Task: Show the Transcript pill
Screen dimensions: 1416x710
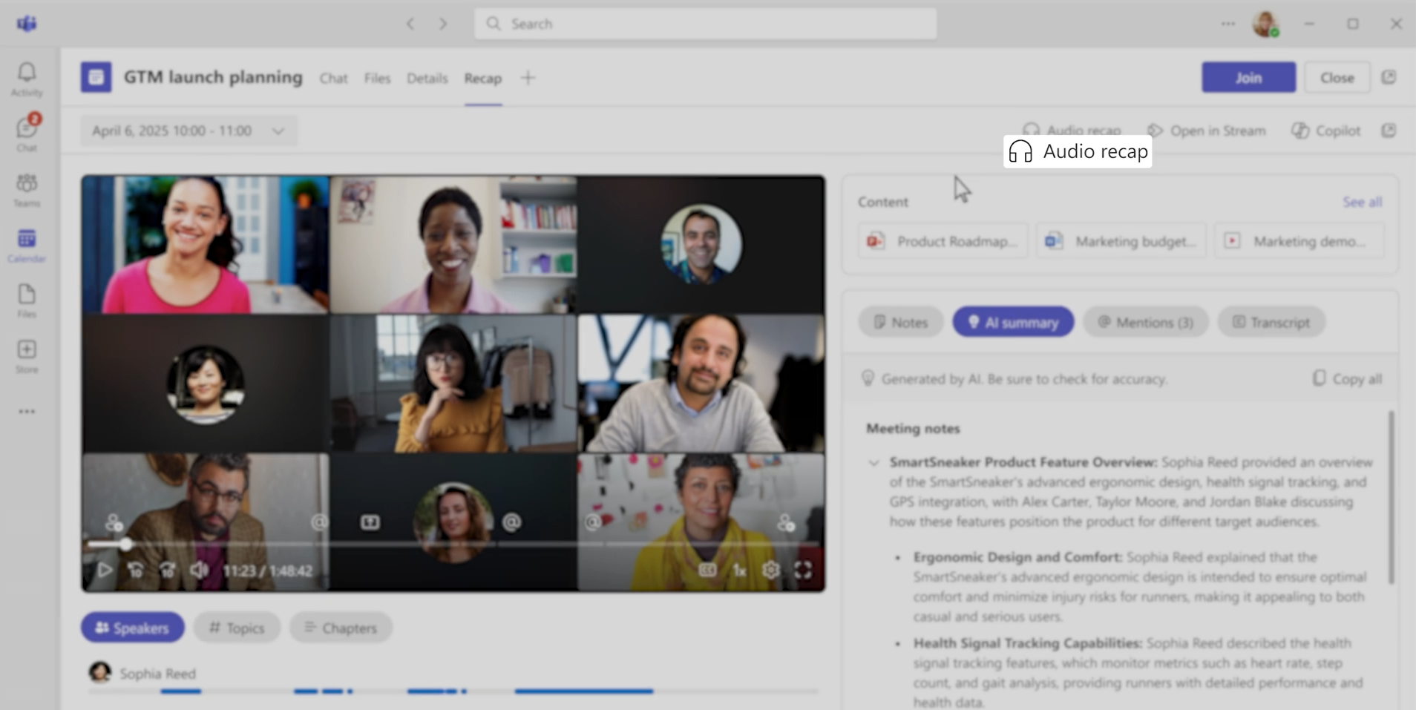Action: 1271,322
